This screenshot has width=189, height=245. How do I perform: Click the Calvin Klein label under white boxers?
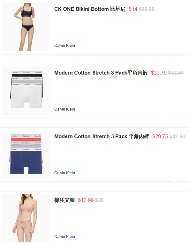click(x=64, y=109)
